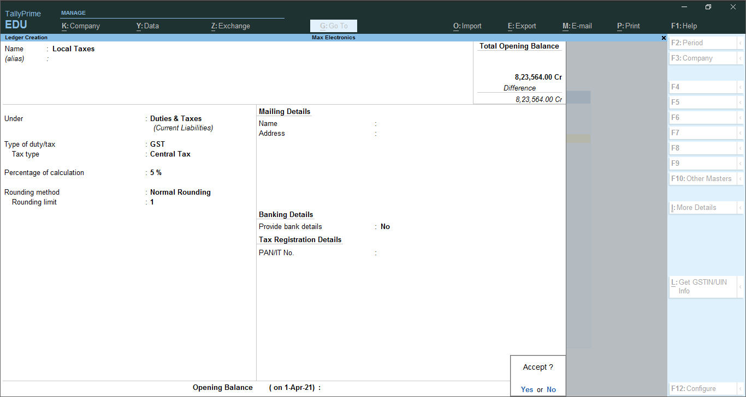This screenshot has height=397, width=746.
Task: Close the Ledger Creation screen with X
Action: pos(664,38)
